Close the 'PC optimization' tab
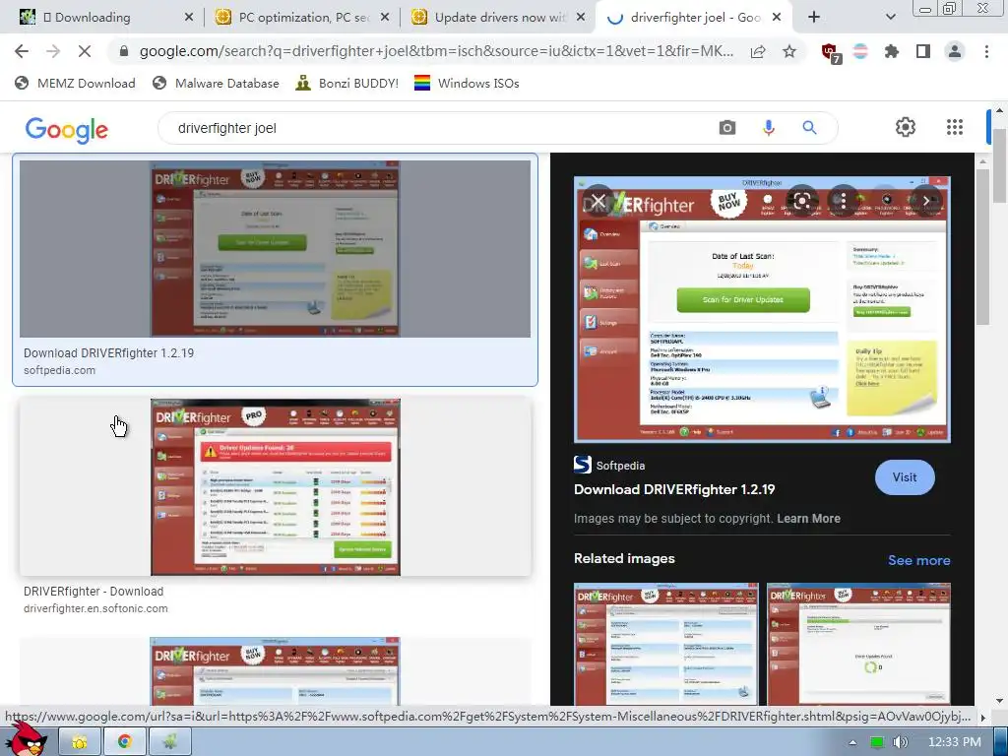 (385, 18)
